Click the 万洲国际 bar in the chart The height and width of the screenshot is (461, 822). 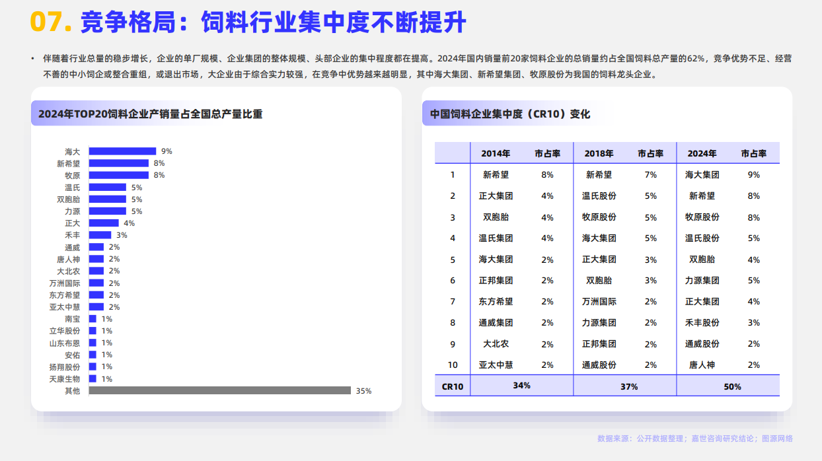[x=96, y=283]
